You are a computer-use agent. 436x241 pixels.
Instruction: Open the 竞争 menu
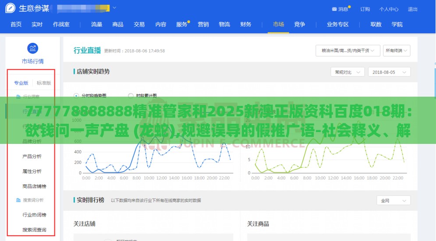299,24
